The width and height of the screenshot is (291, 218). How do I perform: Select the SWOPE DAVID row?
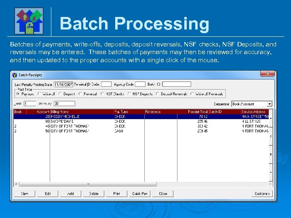141,122
